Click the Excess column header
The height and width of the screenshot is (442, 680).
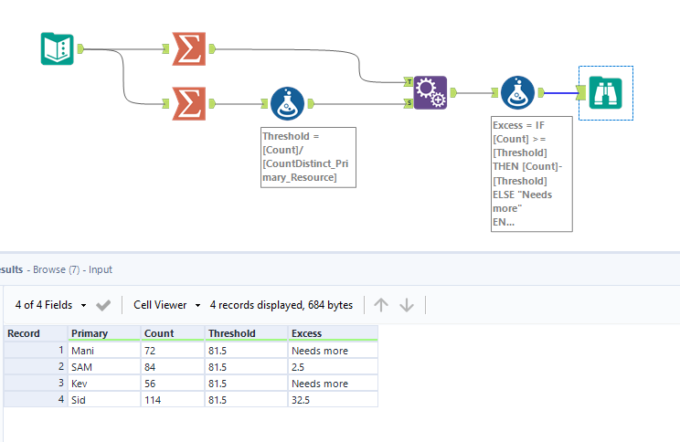306,333
